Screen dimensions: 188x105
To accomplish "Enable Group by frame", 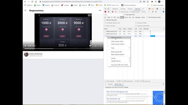I will (136, 23).
